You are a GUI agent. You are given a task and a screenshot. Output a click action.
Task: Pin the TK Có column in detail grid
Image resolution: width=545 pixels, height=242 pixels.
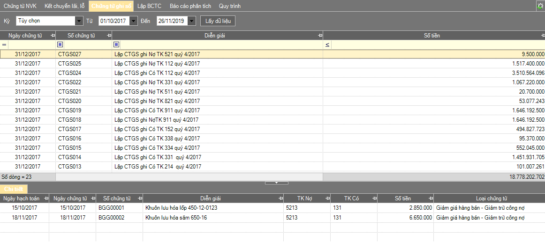click(x=374, y=198)
